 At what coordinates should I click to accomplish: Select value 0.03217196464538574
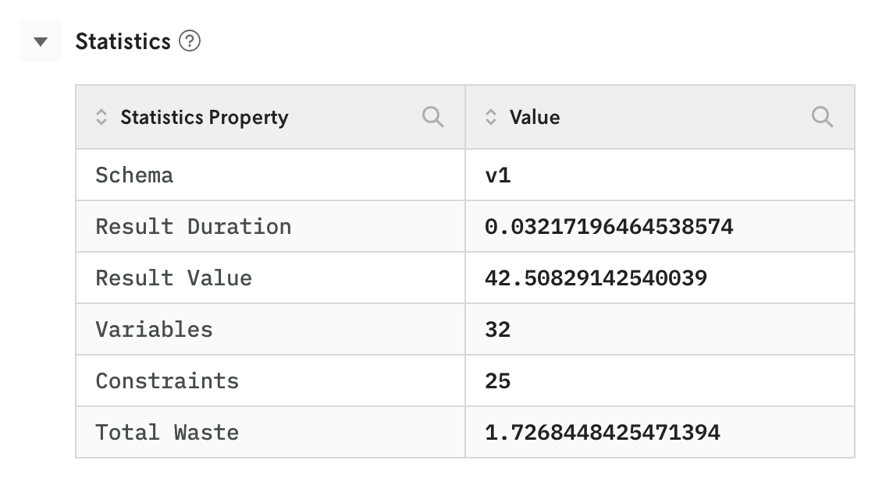point(609,226)
